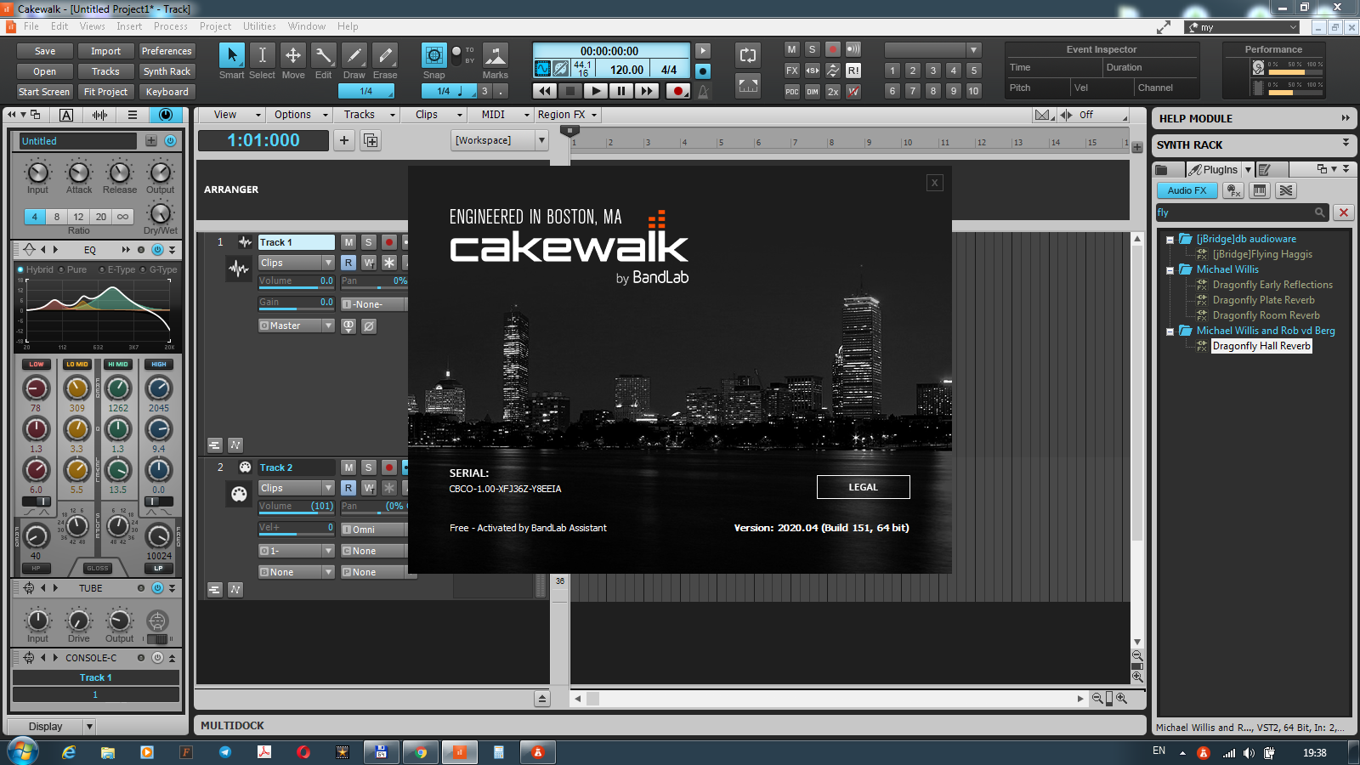Viewport: 1360px width, 765px height.
Task: Solo Track 1
Action: coord(368,242)
